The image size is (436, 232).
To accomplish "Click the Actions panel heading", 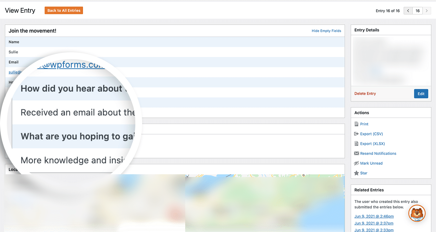I will click(x=362, y=113).
